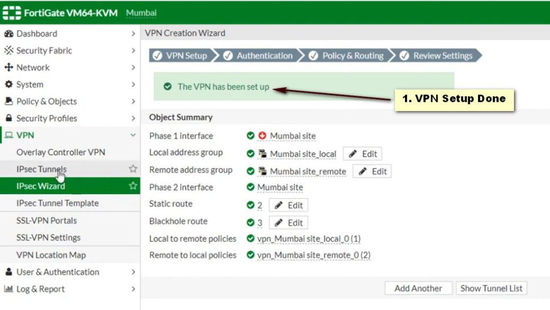
Task: Click the Security Profiles lock icon
Action: tap(8, 119)
